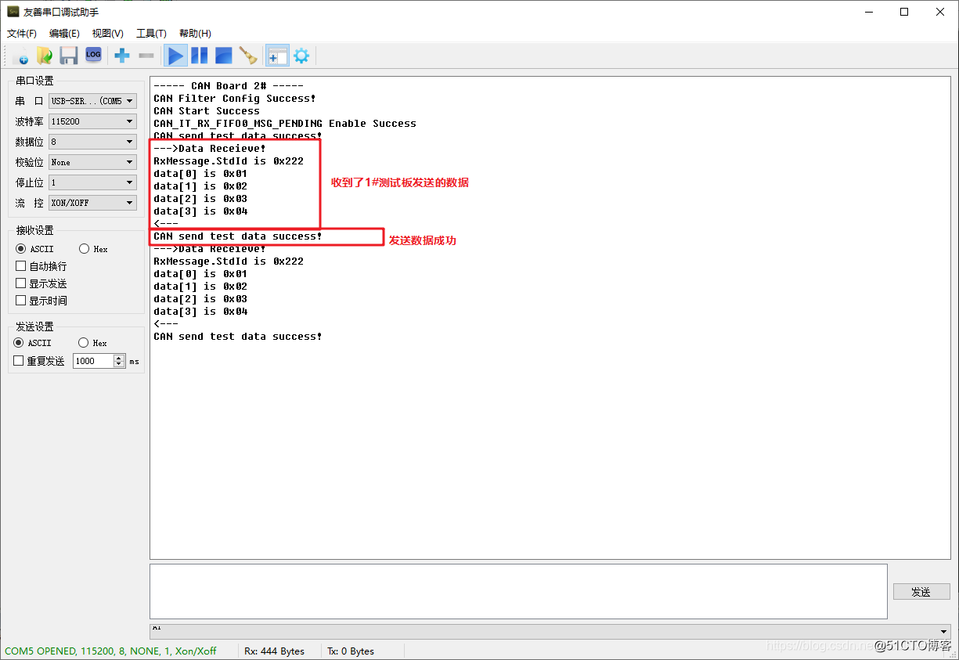
Task: Minimize the window
Action: pyautogui.click(x=868, y=12)
